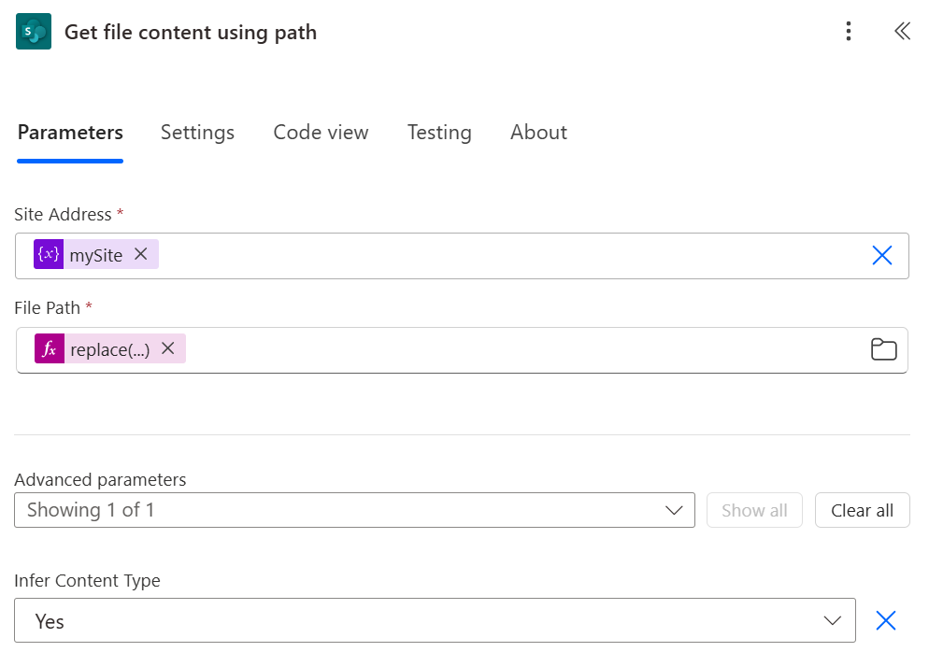
Task: Click inside the File Path input field
Action: click(x=462, y=350)
